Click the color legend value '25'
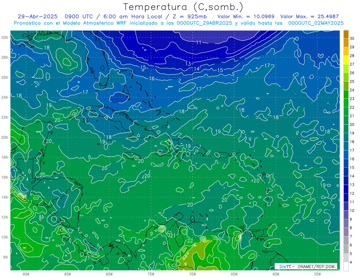 click(352, 81)
